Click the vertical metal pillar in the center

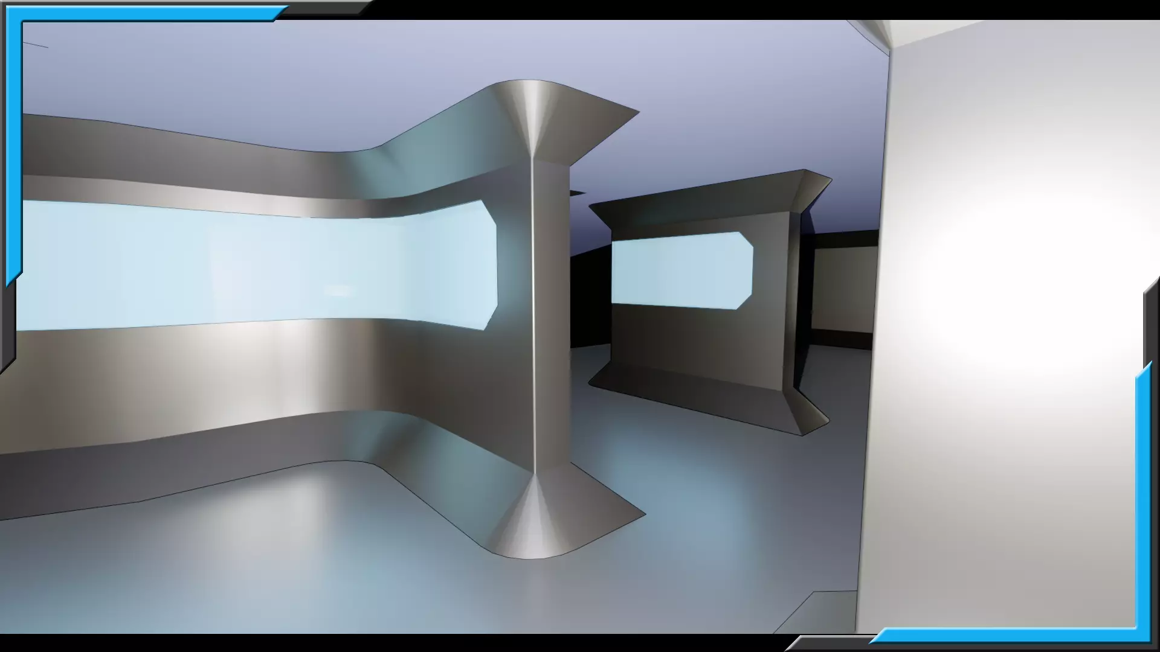(551, 314)
